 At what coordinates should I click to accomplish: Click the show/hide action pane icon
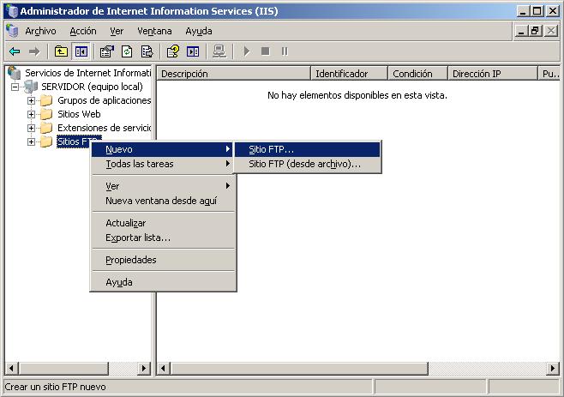(193, 51)
